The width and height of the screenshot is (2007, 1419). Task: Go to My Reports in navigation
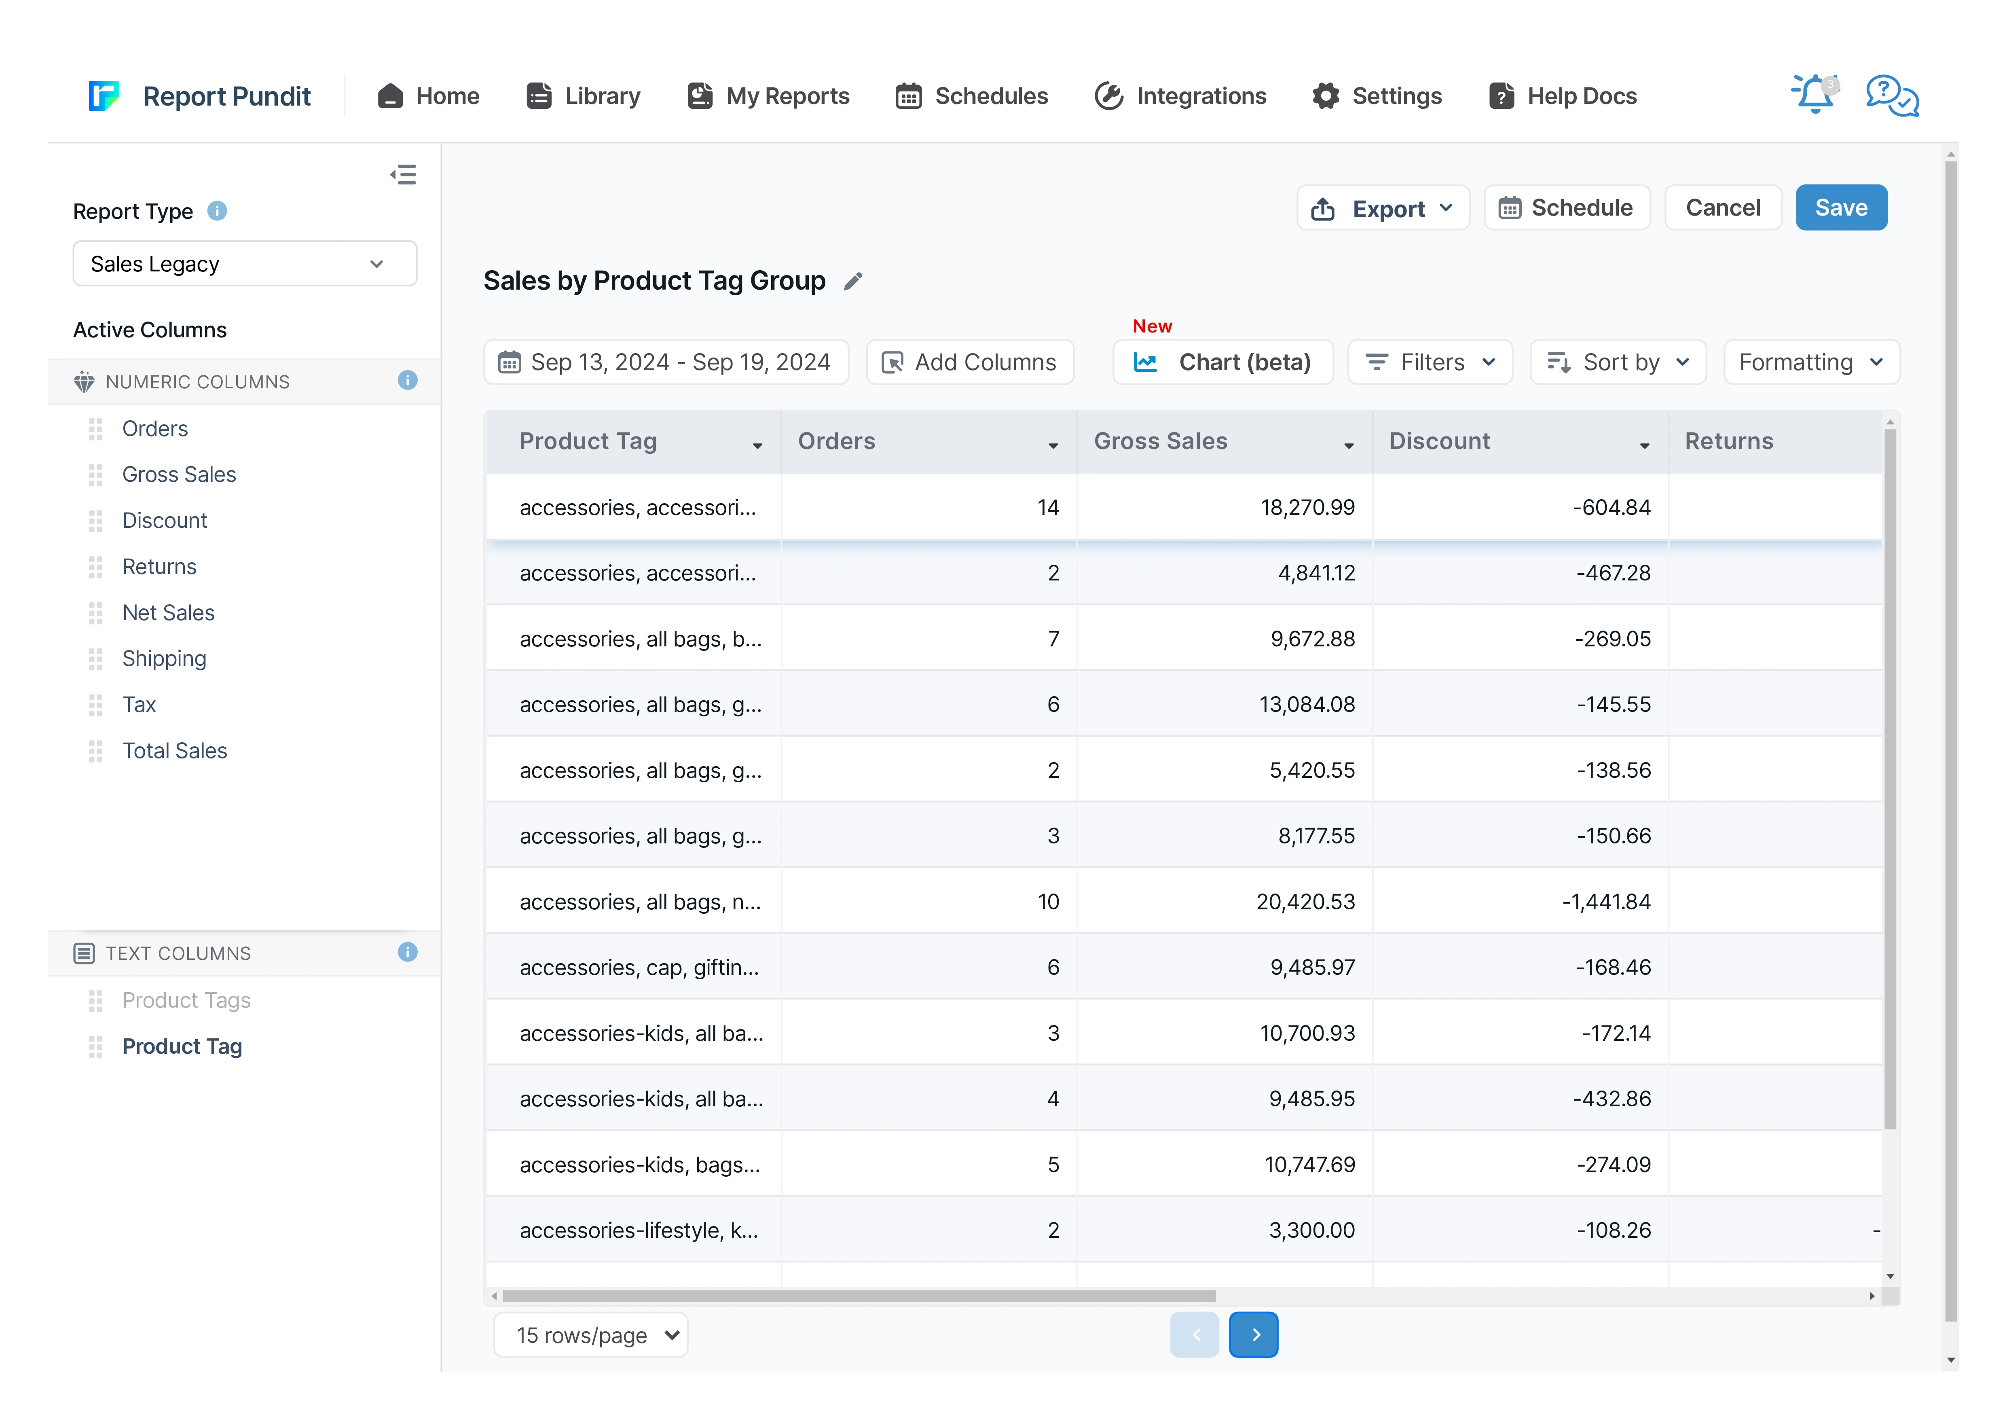[x=768, y=95]
